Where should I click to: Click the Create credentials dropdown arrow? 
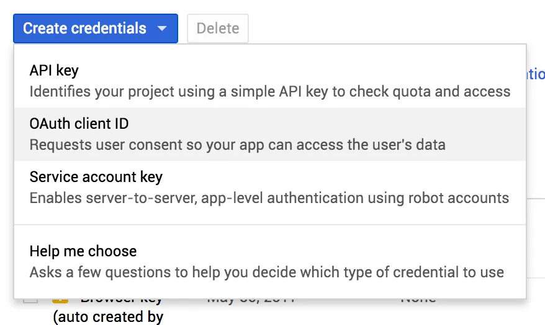click(x=162, y=28)
